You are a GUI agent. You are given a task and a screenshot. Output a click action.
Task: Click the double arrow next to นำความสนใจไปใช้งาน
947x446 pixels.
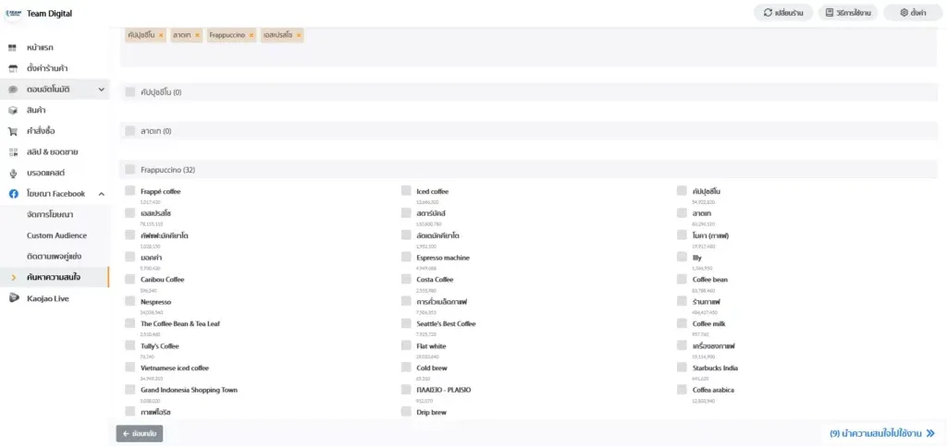pyautogui.click(x=930, y=433)
